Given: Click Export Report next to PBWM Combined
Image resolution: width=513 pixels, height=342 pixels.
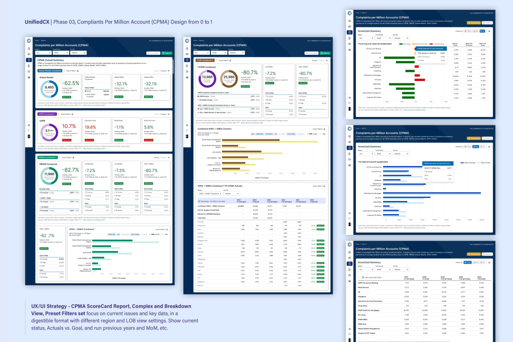Looking at the screenshot, I should pos(68,157).
